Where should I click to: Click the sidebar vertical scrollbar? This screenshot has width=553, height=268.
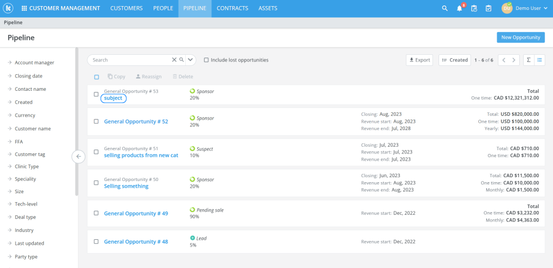point(77,121)
